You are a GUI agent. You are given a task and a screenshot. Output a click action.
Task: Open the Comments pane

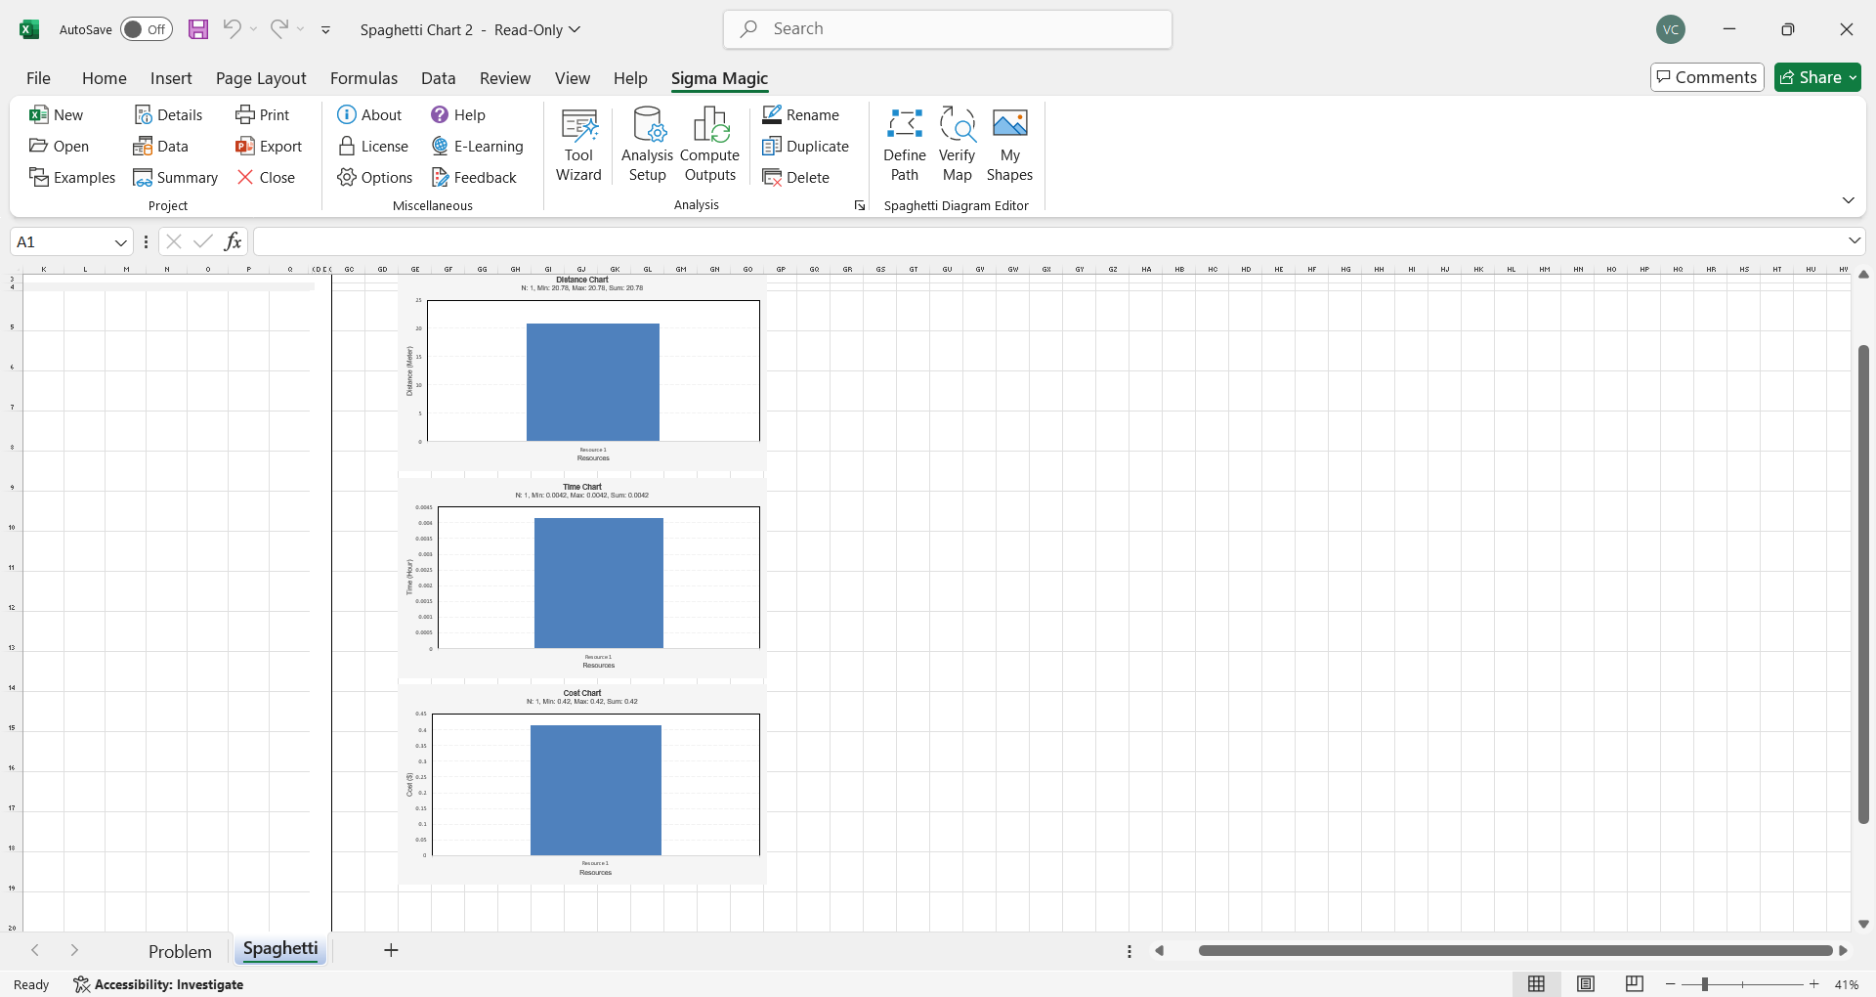click(x=1706, y=77)
